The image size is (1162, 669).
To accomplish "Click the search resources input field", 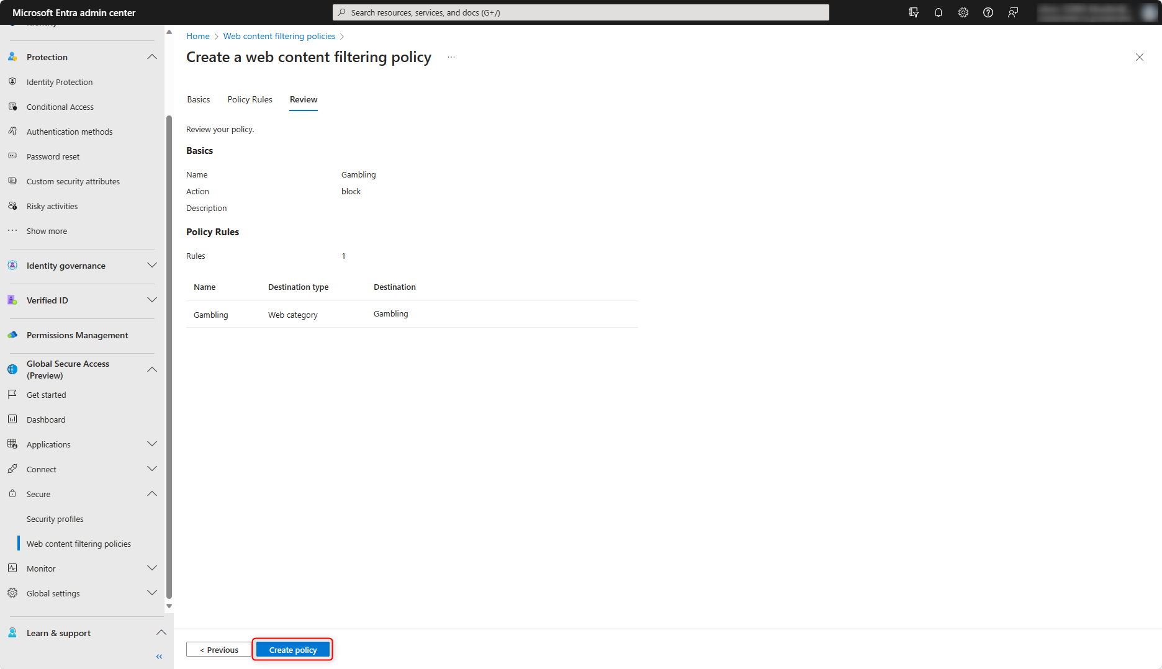I will click(580, 12).
